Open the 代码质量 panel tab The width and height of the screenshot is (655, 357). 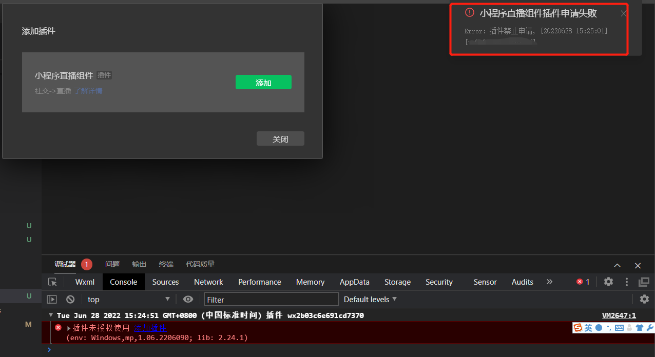tap(200, 265)
